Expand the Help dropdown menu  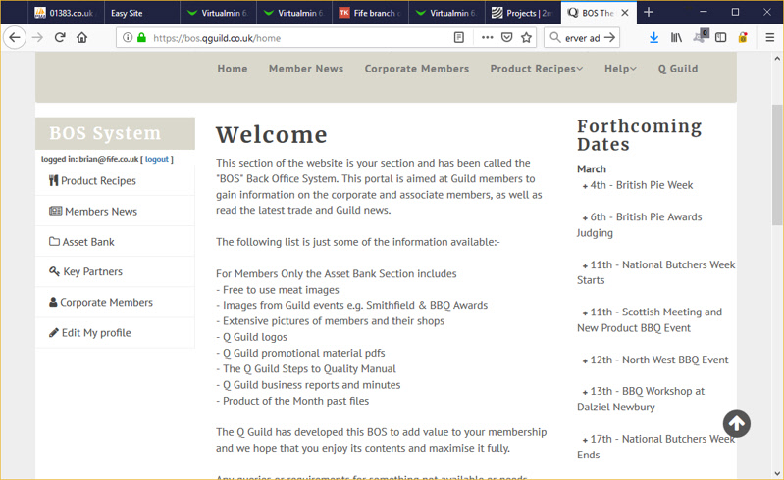tap(620, 69)
